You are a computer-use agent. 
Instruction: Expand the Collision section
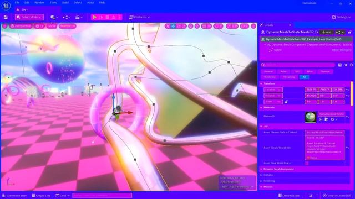[x=261, y=175]
